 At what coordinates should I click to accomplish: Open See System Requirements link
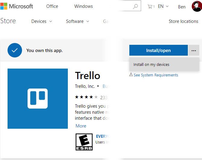point(156,75)
